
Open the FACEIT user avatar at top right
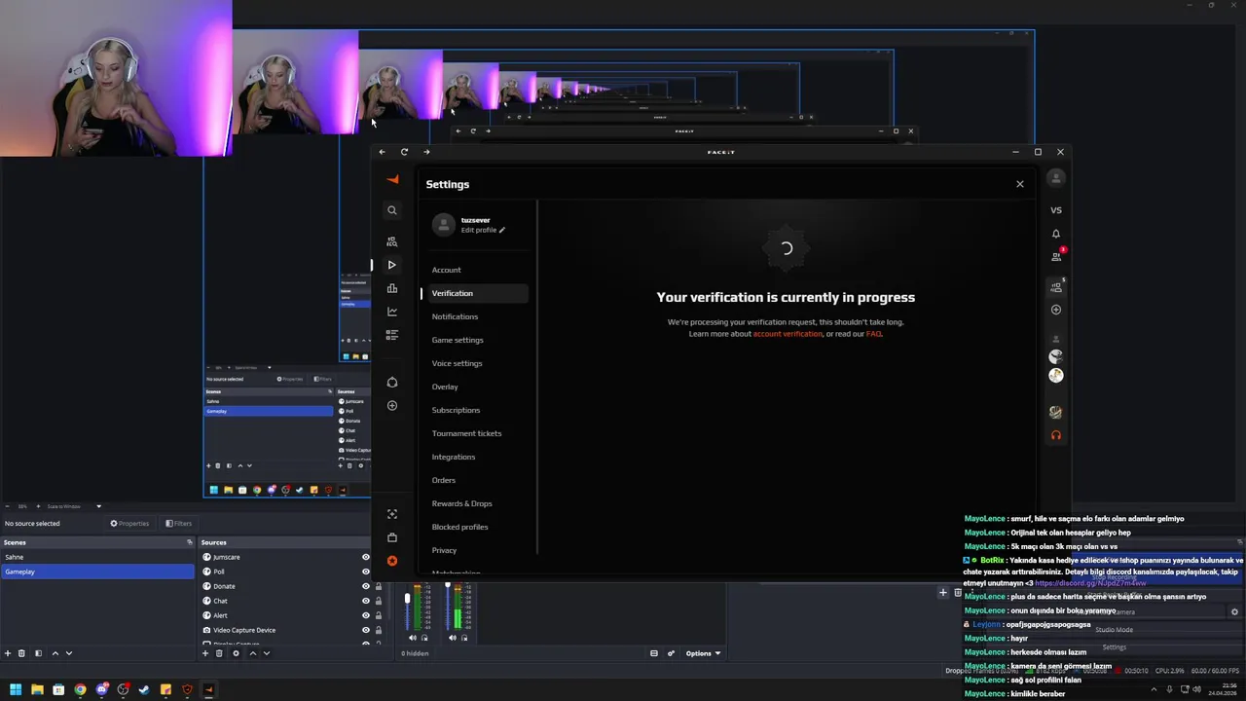pyautogui.click(x=1056, y=178)
